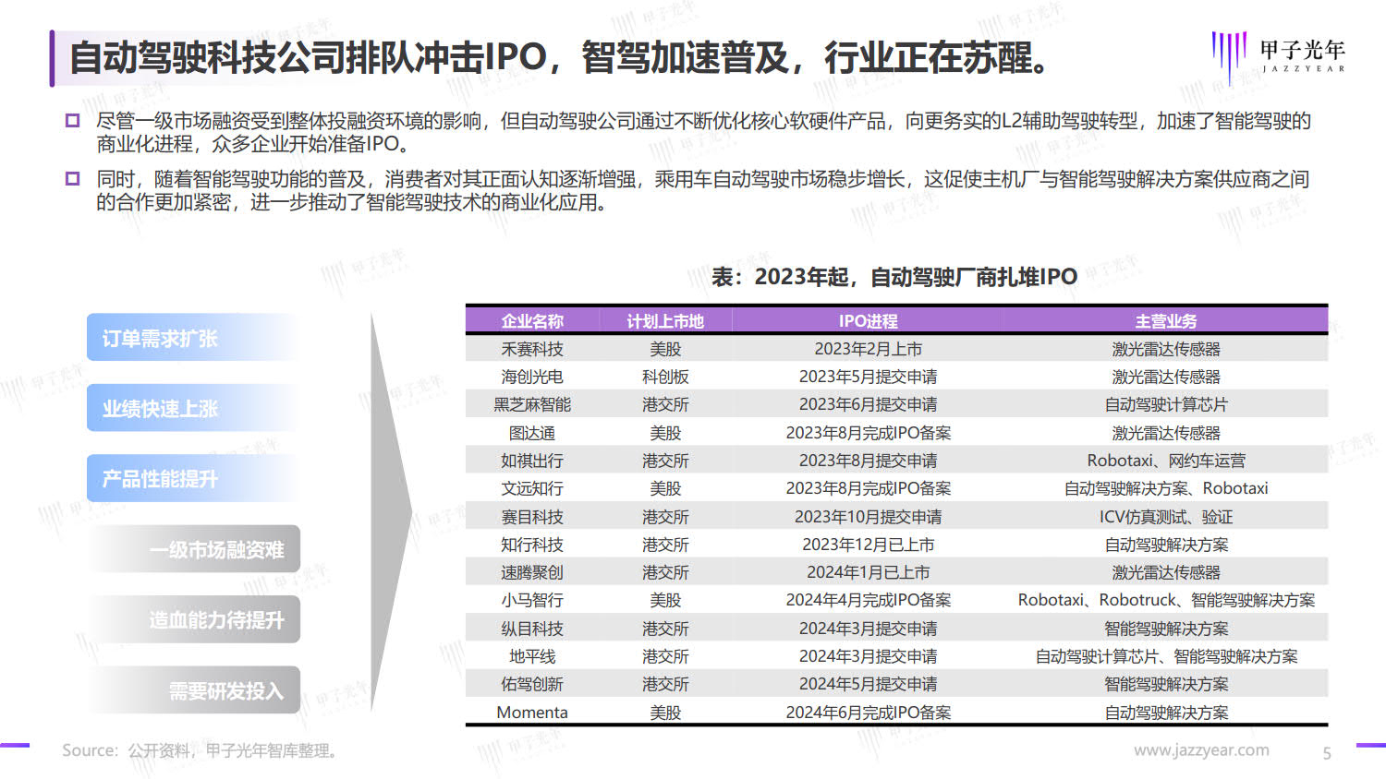Click the 主营业务 column header
The image size is (1386, 779).
pyautogui.click(x=1166, y=321)
